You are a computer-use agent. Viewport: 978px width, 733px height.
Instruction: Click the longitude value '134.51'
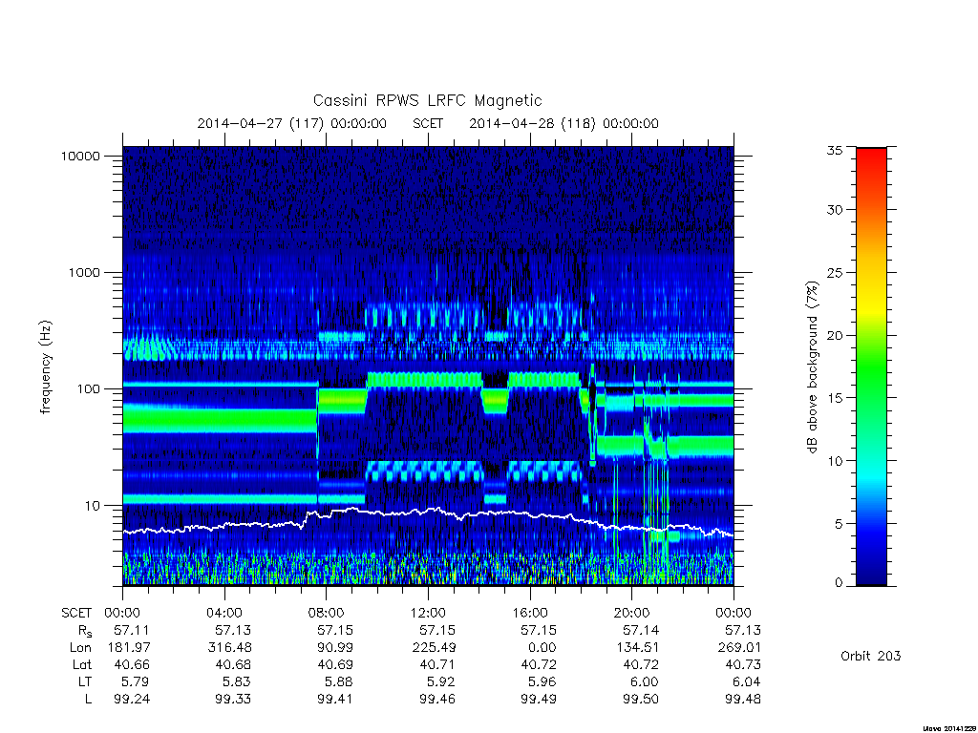[637, 648]
